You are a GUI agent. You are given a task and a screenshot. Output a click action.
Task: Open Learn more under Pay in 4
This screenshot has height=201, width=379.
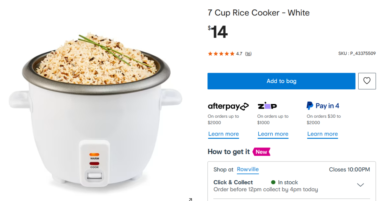(x=323, y=134)
